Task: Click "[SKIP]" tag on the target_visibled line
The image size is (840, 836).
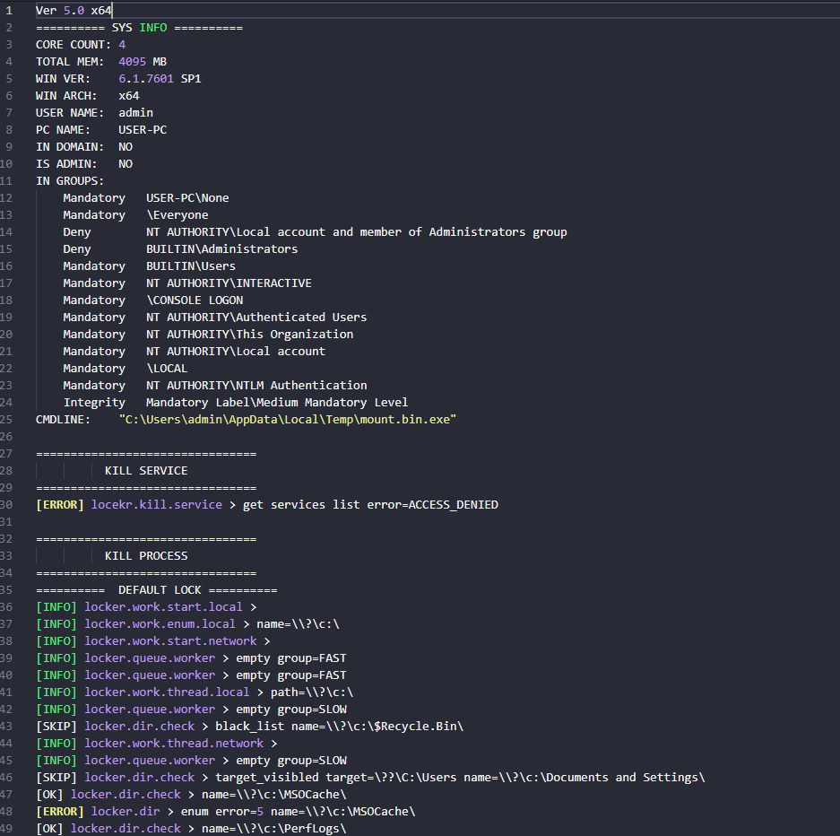Action: click(x=56, y=778)
